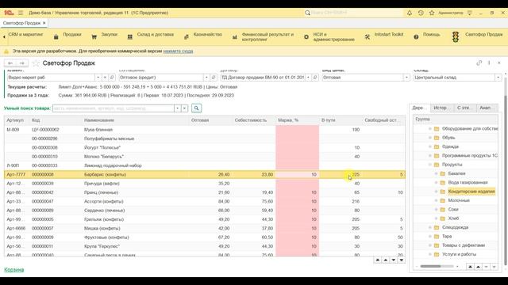Viewport: 508px width, 285px height.
Task: Open favorites star in title bar
Action: pyautogui.click(x=432, y=13)
